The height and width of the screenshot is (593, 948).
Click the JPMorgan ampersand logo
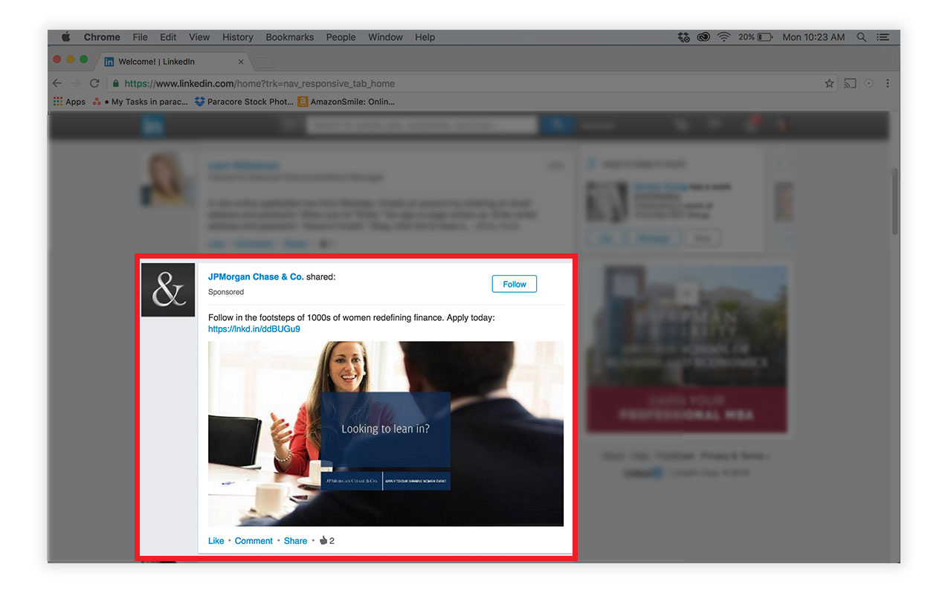(x=168, y=290)
